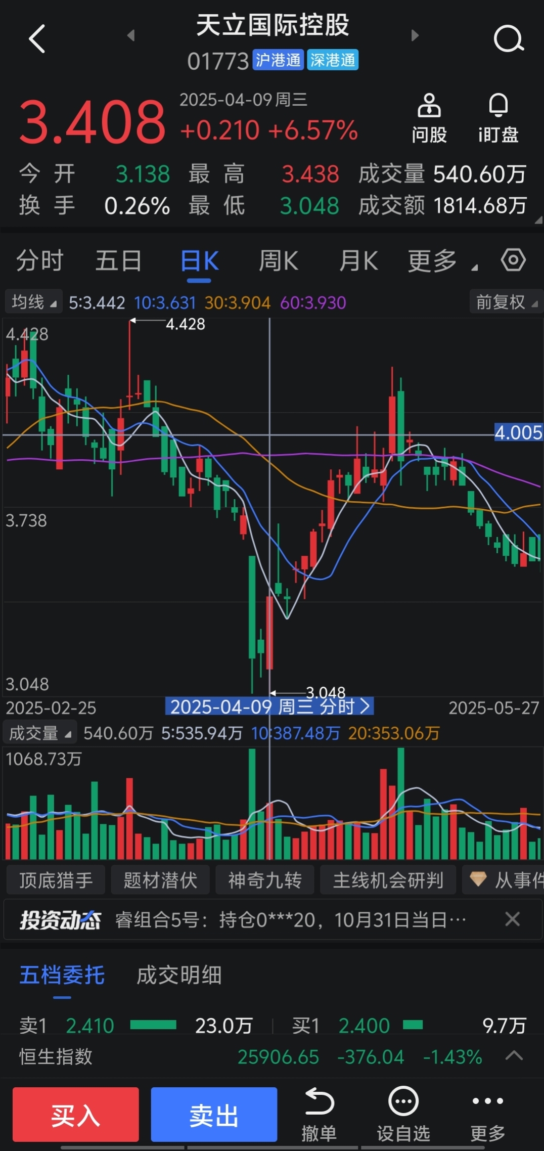The image size is (544, 1151).
Task: Tap the red 买入 button
Action: pos(76,1115)
